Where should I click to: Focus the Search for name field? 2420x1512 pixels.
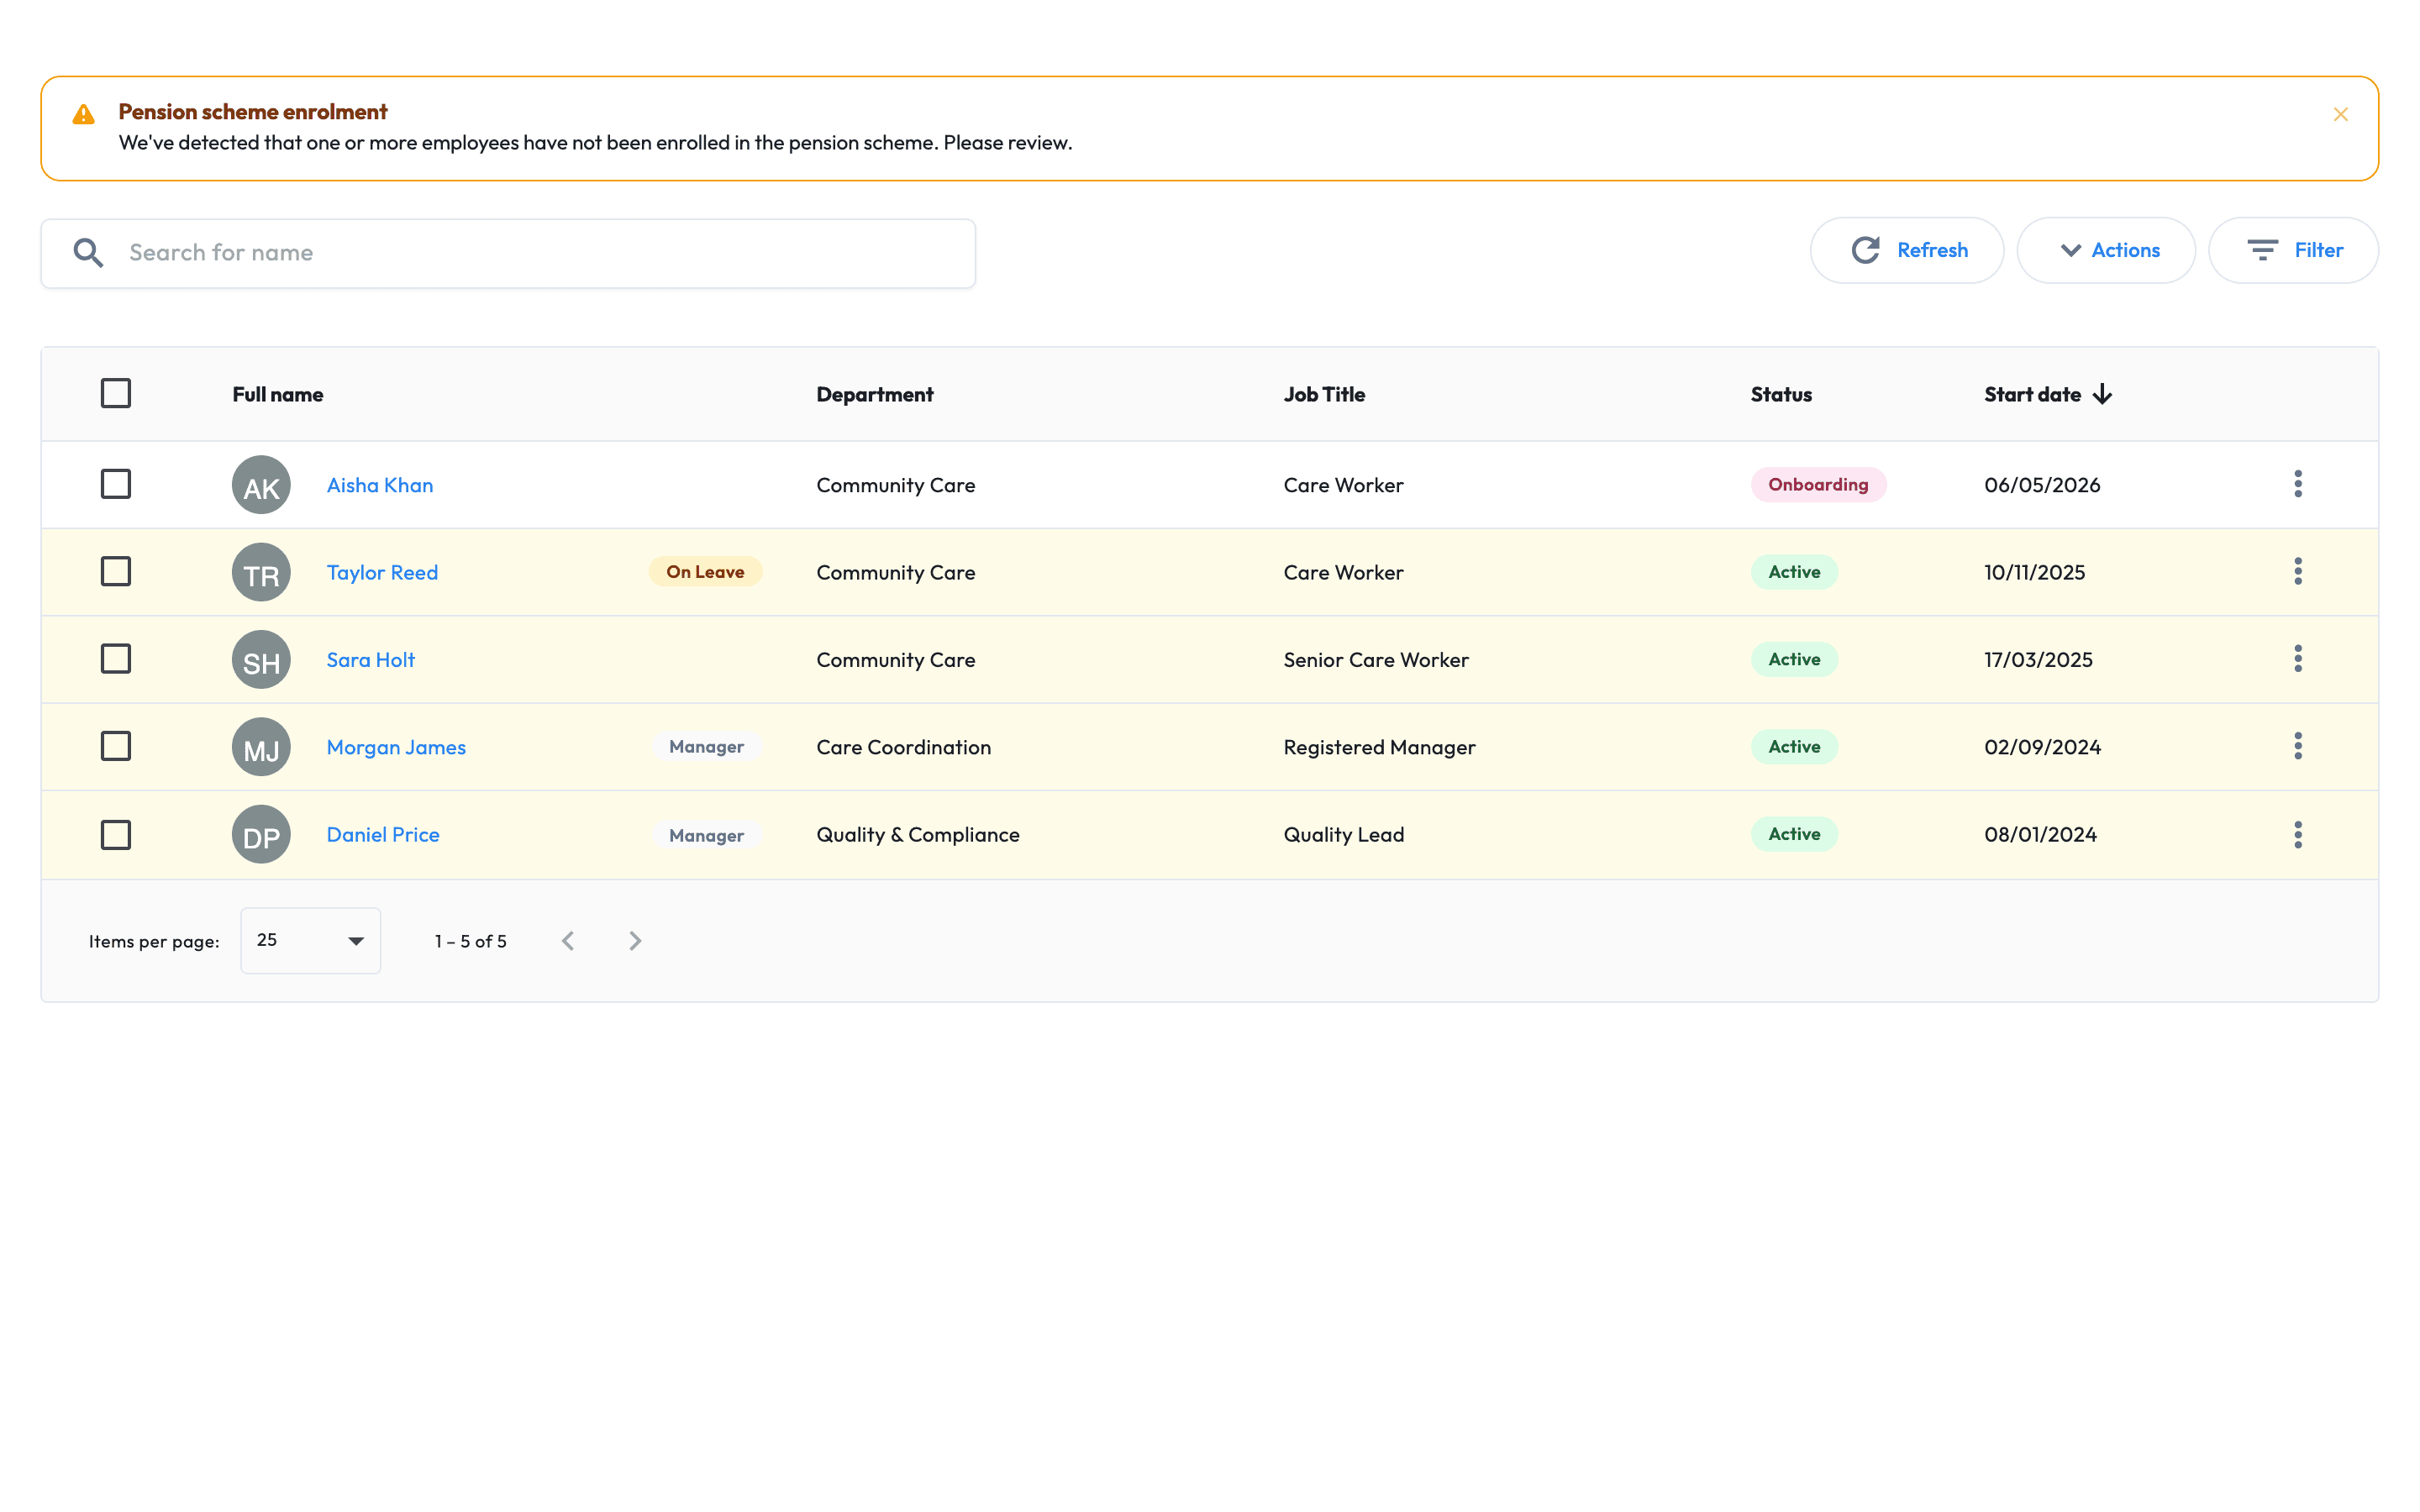click(508, 253)
